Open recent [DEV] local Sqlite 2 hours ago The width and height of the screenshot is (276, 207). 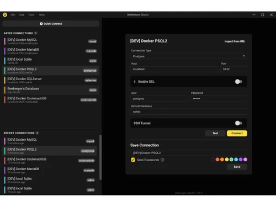pos(50,190)
